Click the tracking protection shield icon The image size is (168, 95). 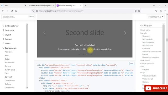(x=33, y=11)
